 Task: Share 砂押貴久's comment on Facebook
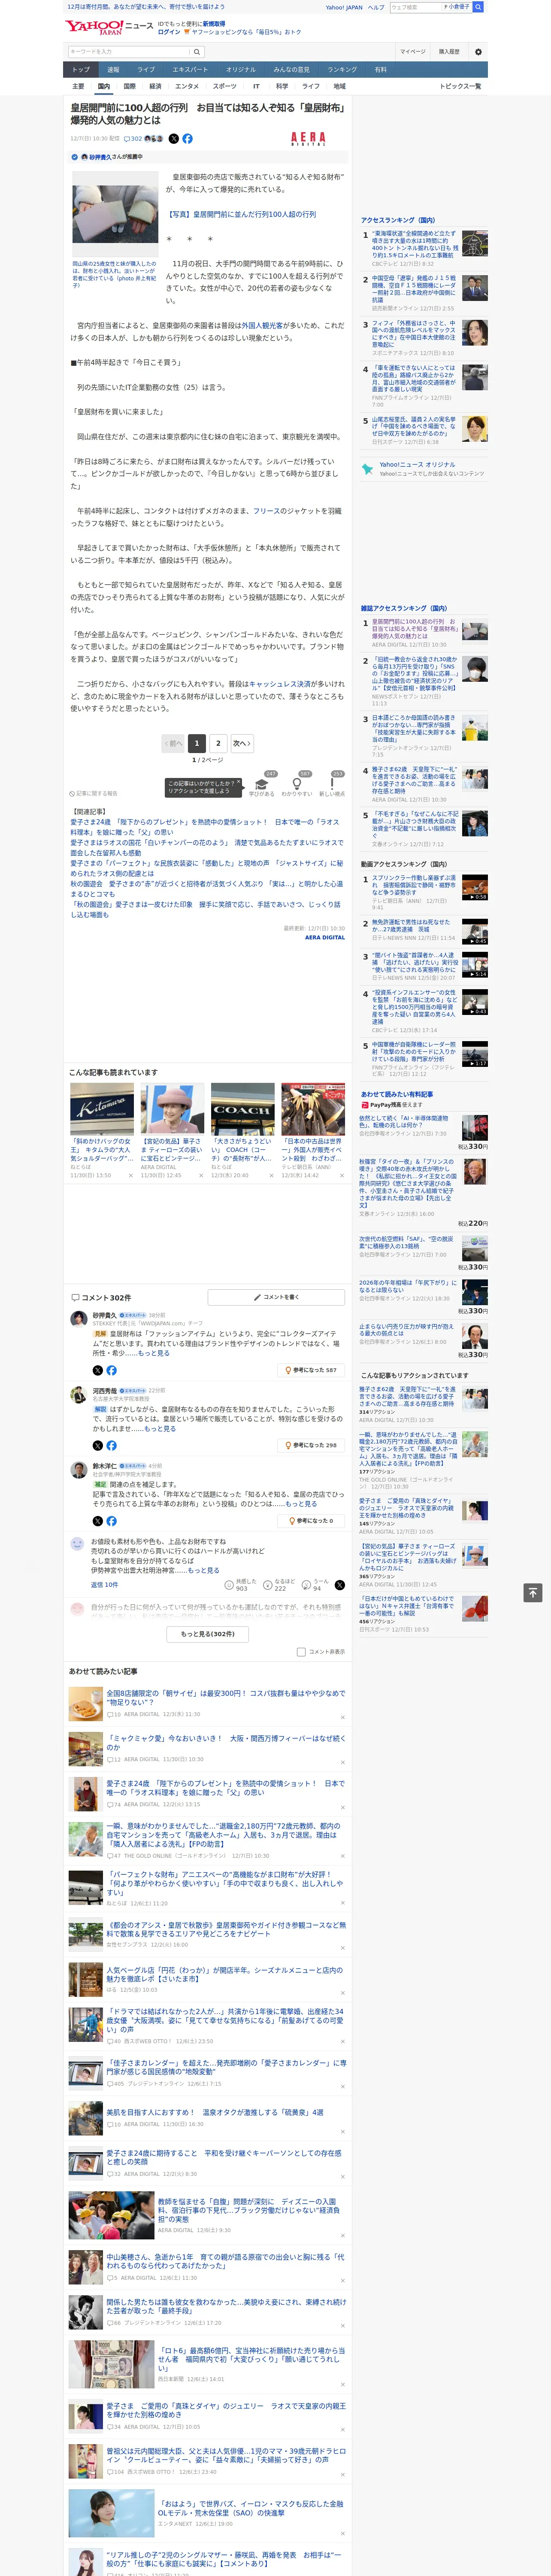pos(111,1370)
